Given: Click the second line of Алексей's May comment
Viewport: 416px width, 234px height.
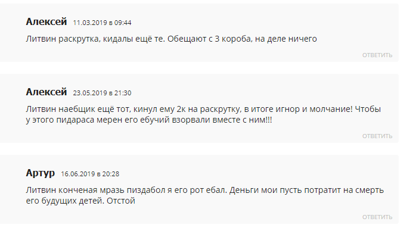Looking at the screenshot, I should click(x=149, y=120).
